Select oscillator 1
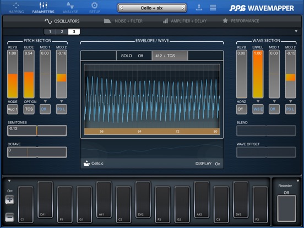 [x=50, y=31]
